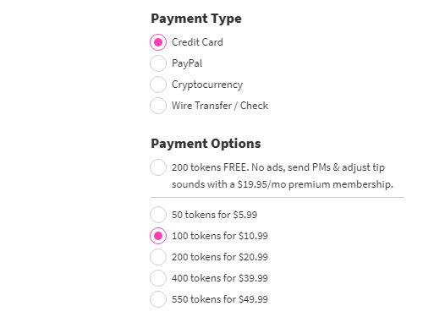Pick Wire Transfer / Check radio button
Image resolution: width=434 pixels, height=317 pixels.
158,106
